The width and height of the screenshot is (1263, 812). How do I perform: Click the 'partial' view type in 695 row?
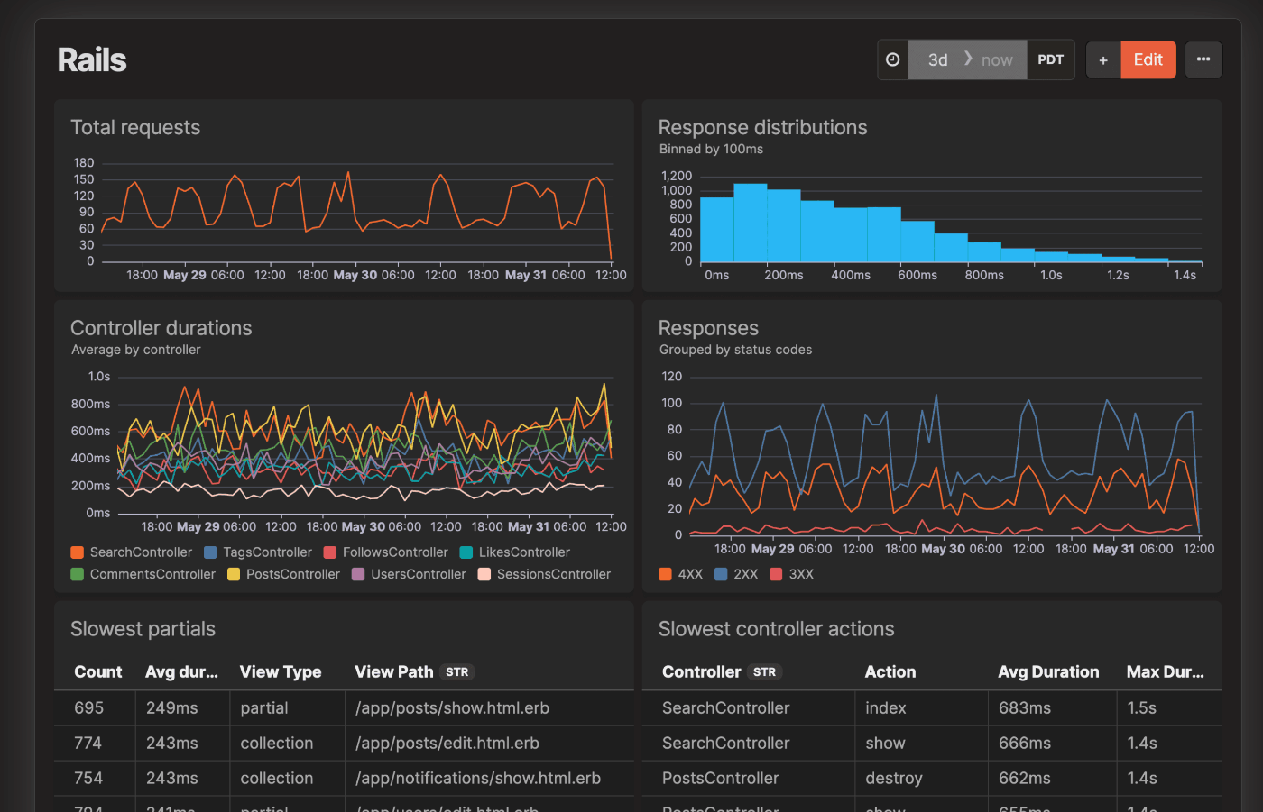point(264,708)
